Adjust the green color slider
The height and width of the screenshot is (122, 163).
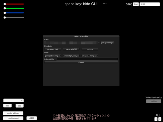pyautogui.click(x=14, y=8)
